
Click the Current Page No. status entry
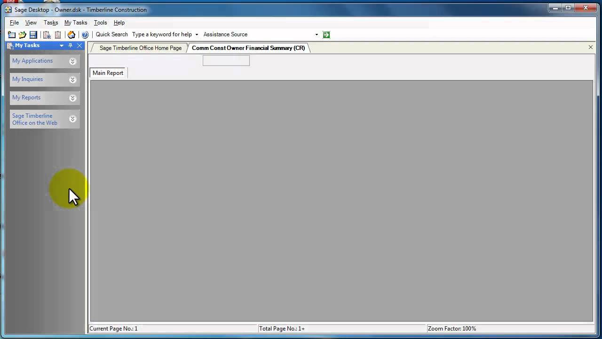tap(173, 329)
